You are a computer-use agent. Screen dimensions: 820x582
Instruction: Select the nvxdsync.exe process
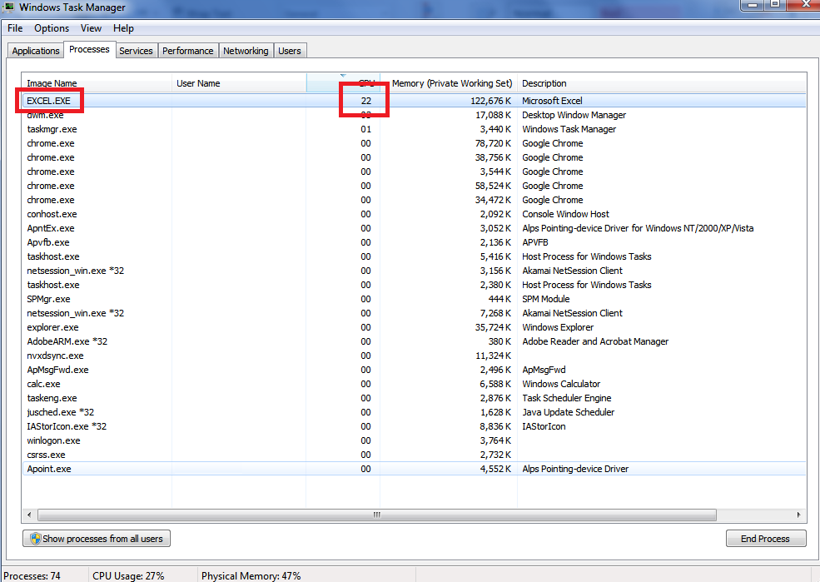point(414,355)
